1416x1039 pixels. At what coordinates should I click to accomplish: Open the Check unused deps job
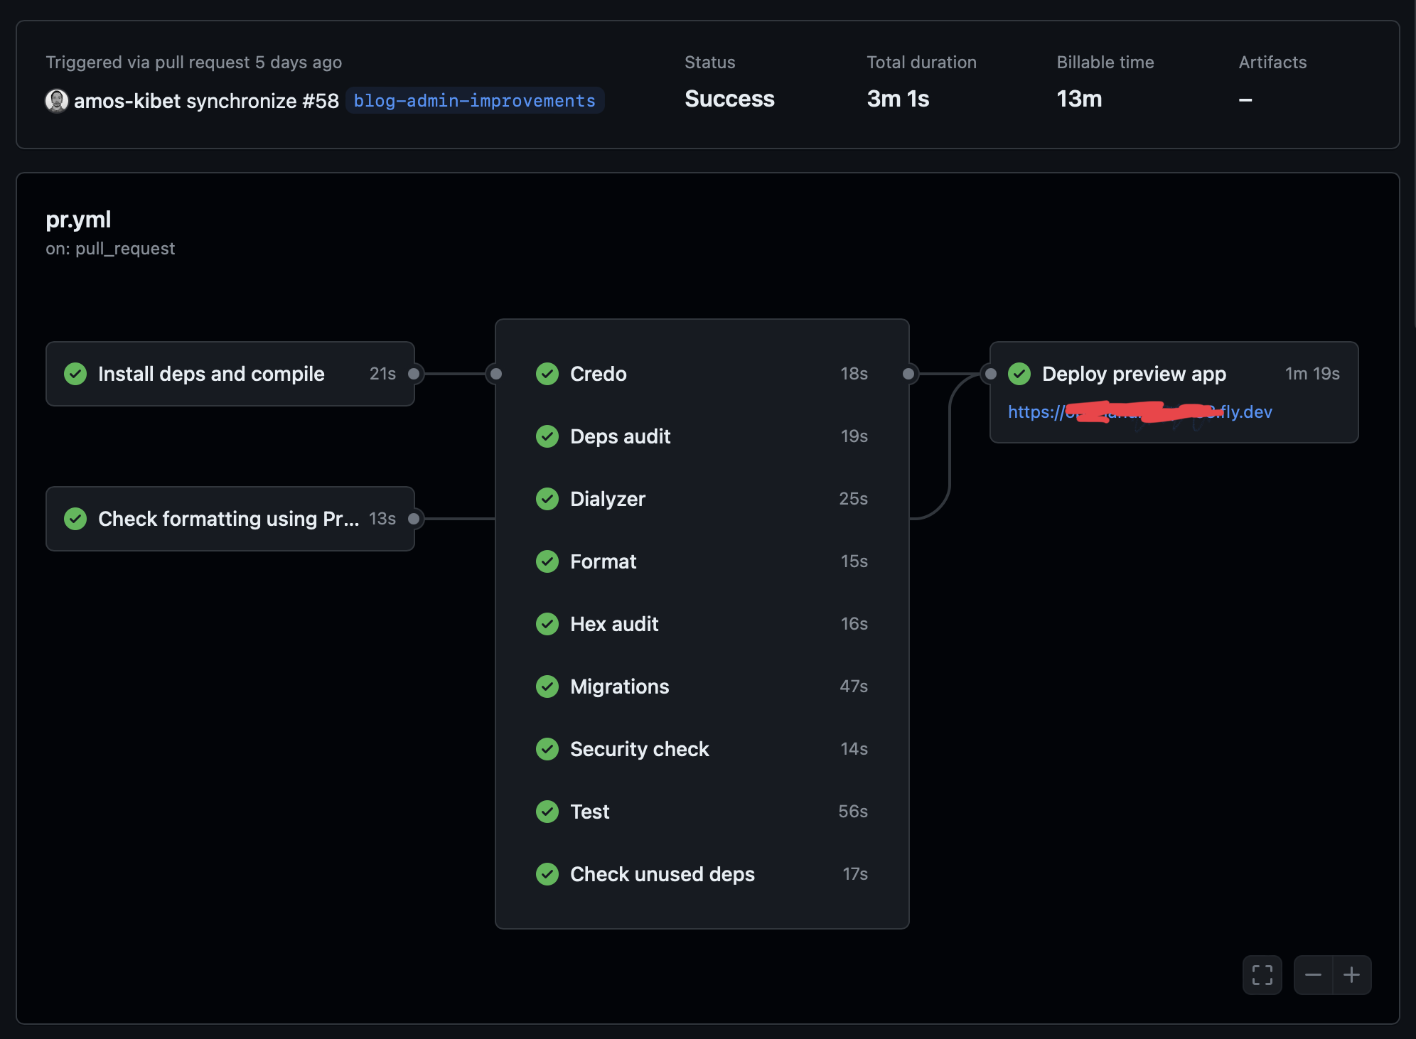point(662,874)
